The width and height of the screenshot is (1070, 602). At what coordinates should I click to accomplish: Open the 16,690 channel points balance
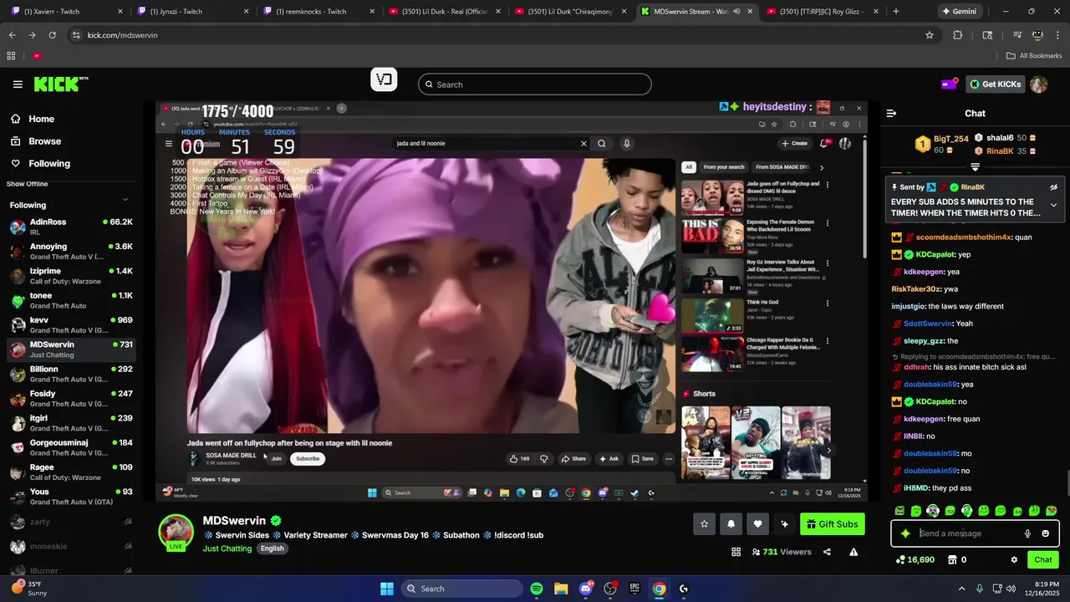pyautogui.click(x=915, y=560)
